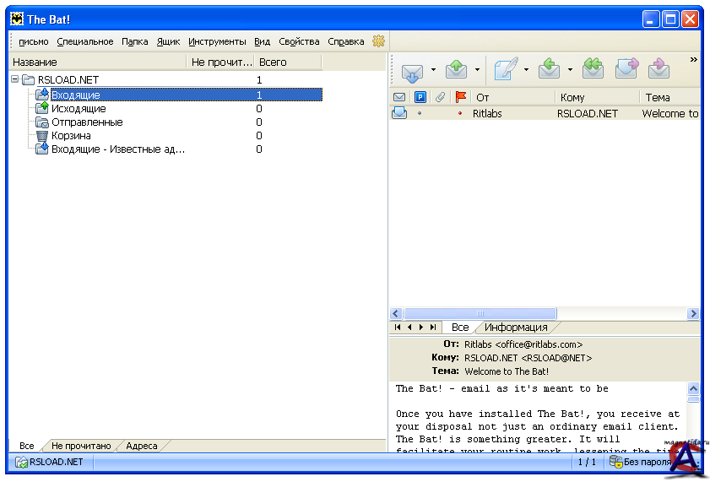This screenshot has height=482, width=710.
Task: Create a new message with quill icon
Action: pyautogui.click(x=505, y=70)
